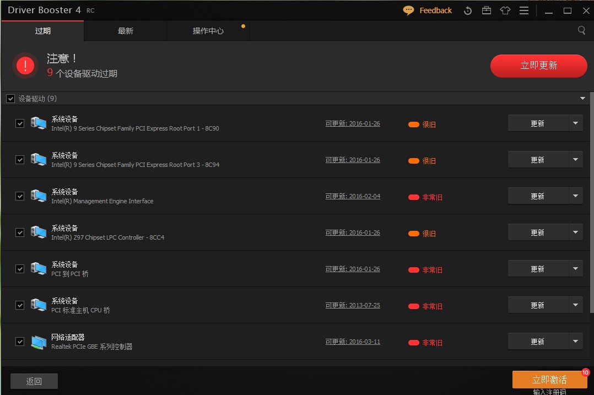The image size is (594, 395).
Task: Click device icon for PCI 到 PCI 桥
Action: point(38,268)
